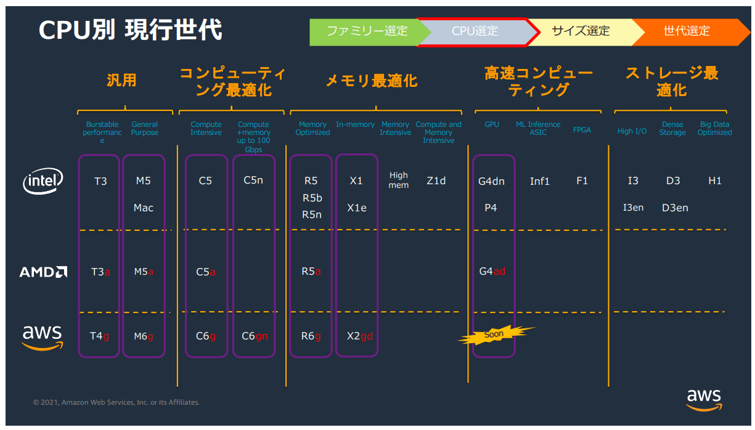
Task: Click the メモリ最適化 heading
Action: coord(371,81)
